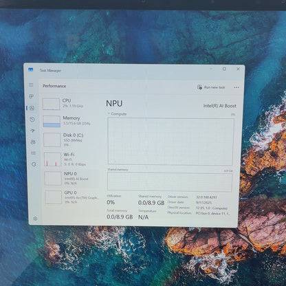Click the DirectX version value
The image size is (286, 286).
pos(211,208)
